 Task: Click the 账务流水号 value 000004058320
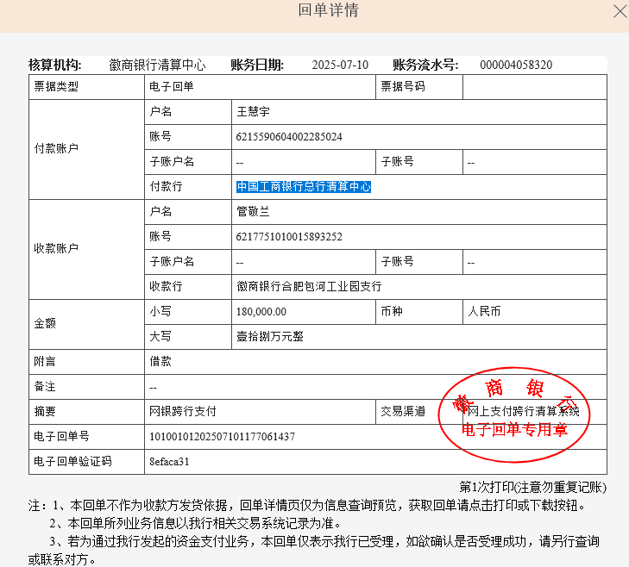[x=516, y=65]
